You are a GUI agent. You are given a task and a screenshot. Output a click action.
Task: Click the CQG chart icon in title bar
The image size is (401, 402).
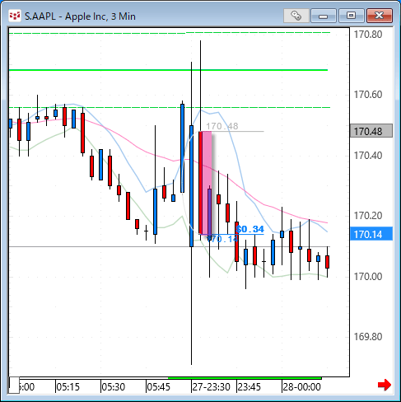pyautogui.click(x=15, y=16)
